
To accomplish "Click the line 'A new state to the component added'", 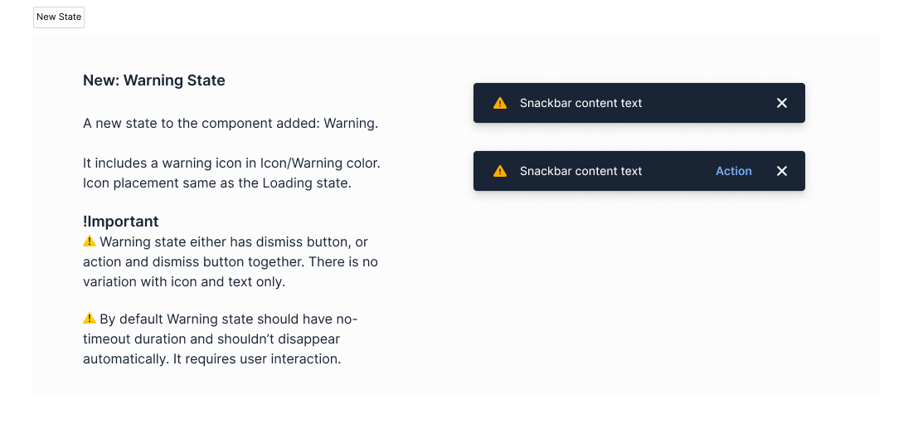I will click(231, 124).
